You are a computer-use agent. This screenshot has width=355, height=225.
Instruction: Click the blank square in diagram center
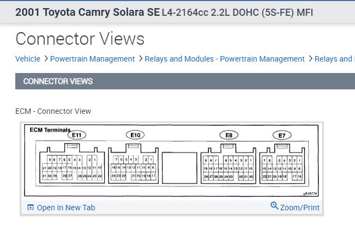click(x=178, y=168)
